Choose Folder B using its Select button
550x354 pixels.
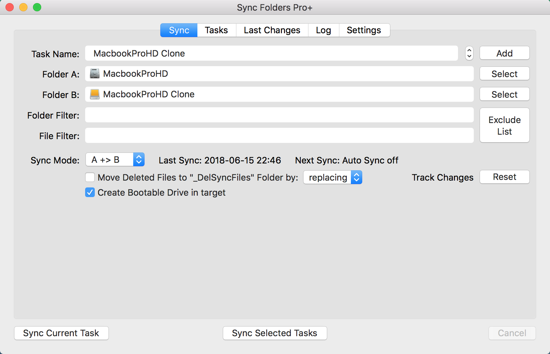504,94
